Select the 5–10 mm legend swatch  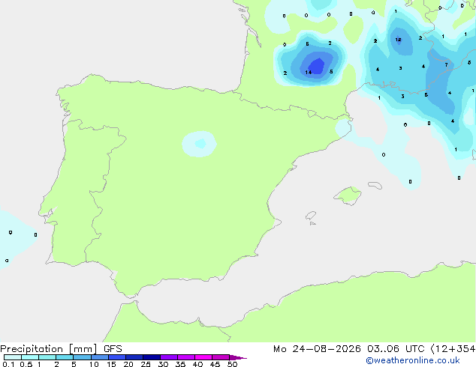pos(83,357)
